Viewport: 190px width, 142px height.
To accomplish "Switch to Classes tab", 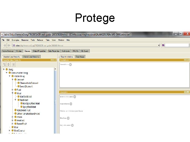I will (x=27, y=51).
